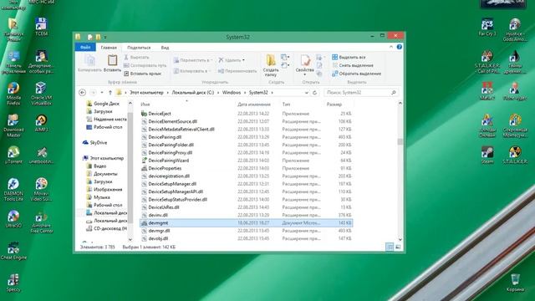Click the navigation pane scroll-down arrow
Image resolution: width=535 pixels, height=301 pixels.
click(130, 239)
